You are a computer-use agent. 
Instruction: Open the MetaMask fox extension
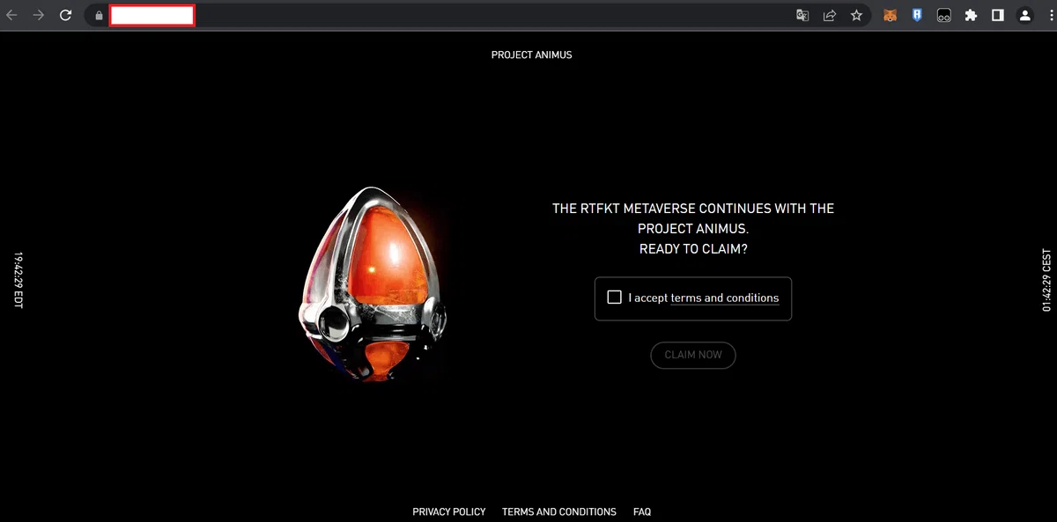point(891,15)
